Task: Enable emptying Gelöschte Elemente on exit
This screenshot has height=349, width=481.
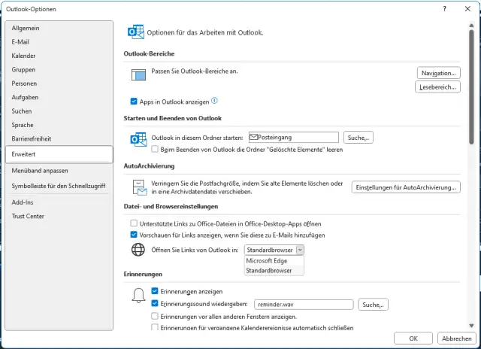Action: [155, 150]
